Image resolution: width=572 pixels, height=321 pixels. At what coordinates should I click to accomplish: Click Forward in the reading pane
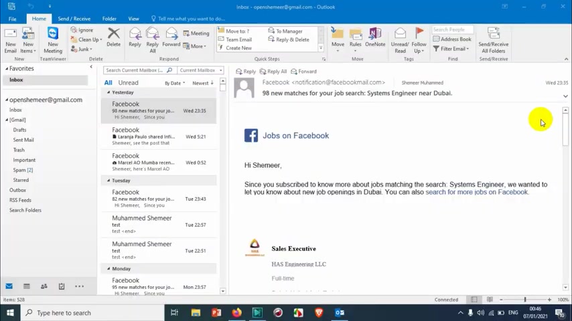[x=303, y=72]
